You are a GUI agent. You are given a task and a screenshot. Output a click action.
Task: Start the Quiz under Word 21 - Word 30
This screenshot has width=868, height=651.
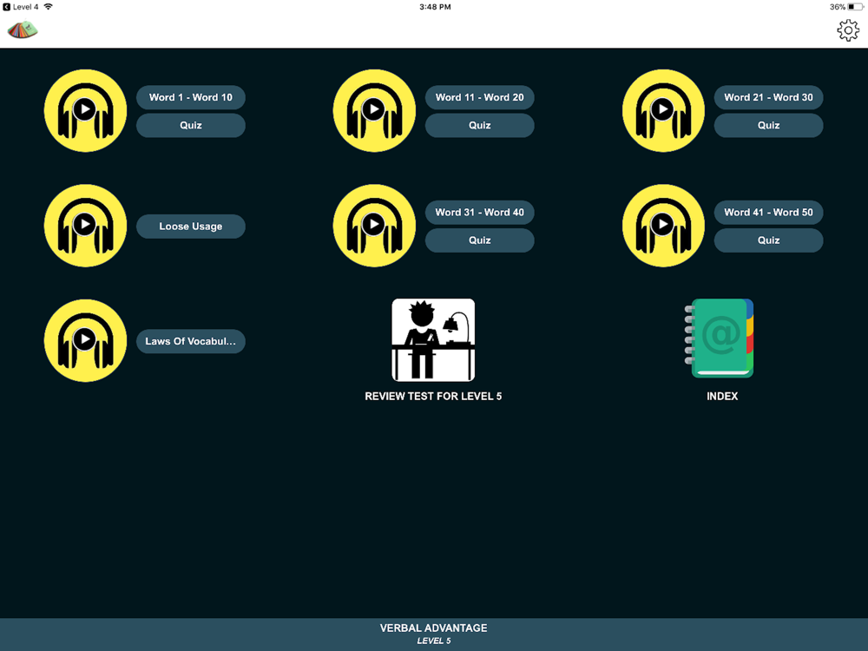pyautogui.click(x=769, y=126)
